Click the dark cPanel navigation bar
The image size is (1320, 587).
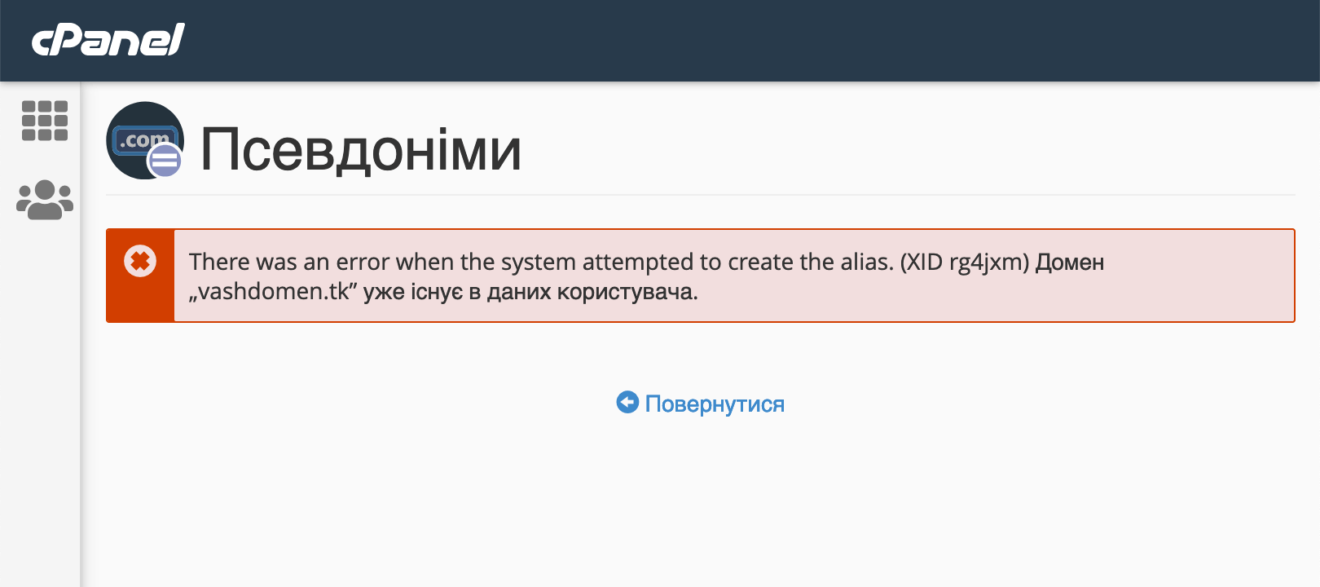click(652, 39)
